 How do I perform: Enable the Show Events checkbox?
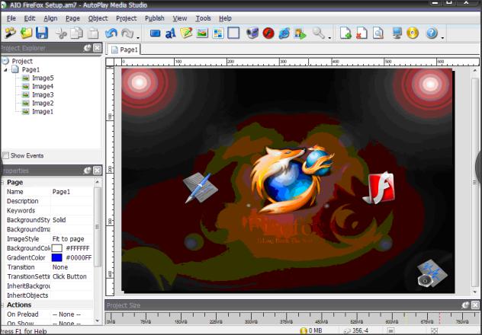(x=5, y=155)
